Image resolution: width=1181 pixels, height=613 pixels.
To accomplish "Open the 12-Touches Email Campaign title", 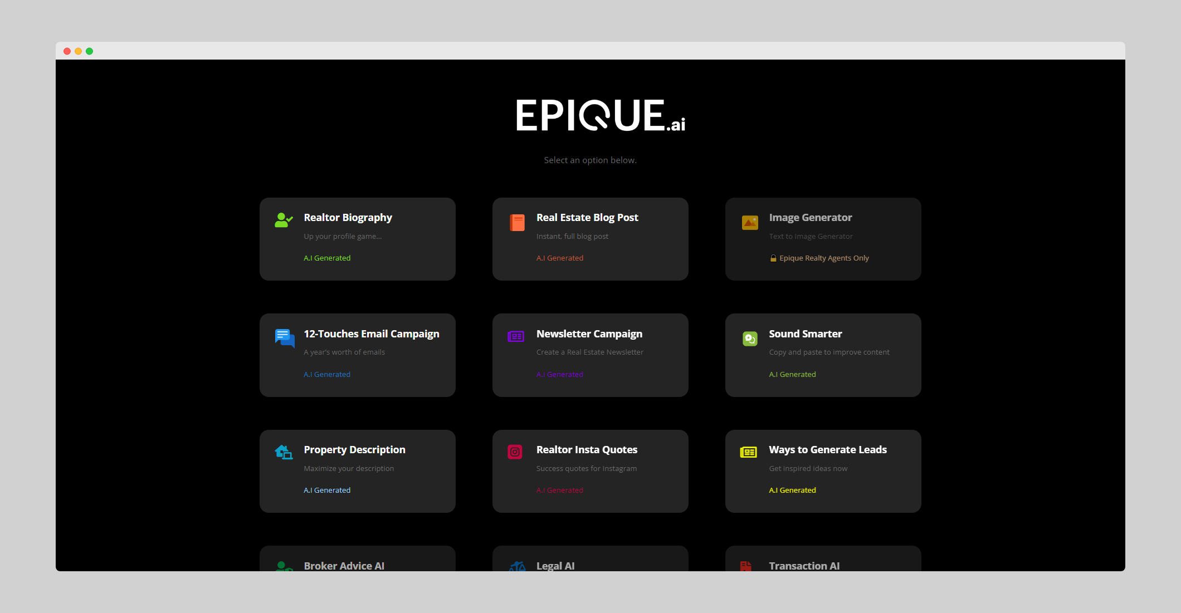I will [x=372, y=334].
